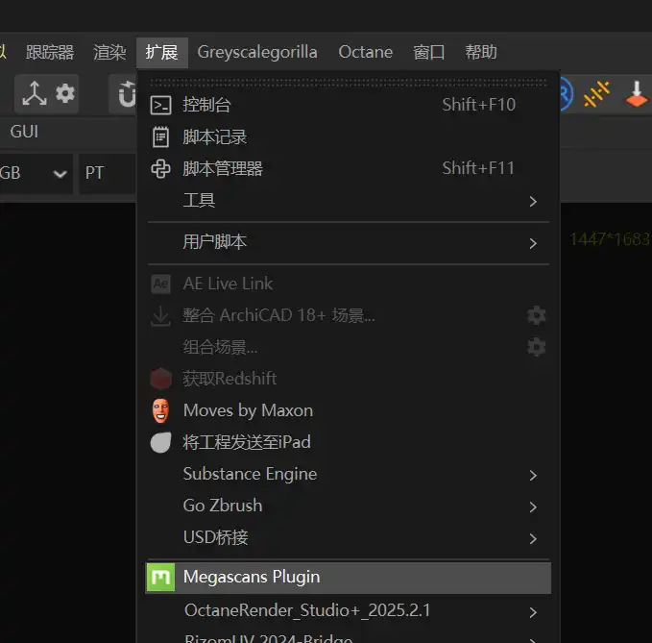Open the Octane menu in menu bar

[365, 52]
